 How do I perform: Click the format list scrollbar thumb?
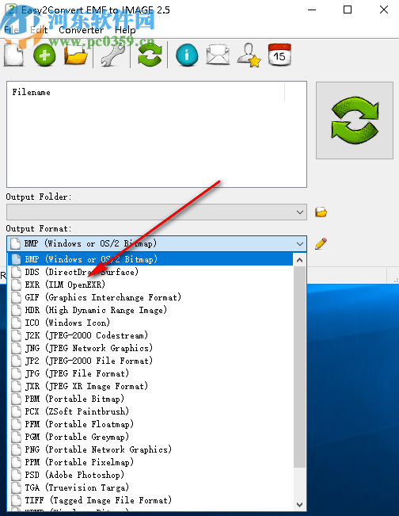(x=299, y=367)
